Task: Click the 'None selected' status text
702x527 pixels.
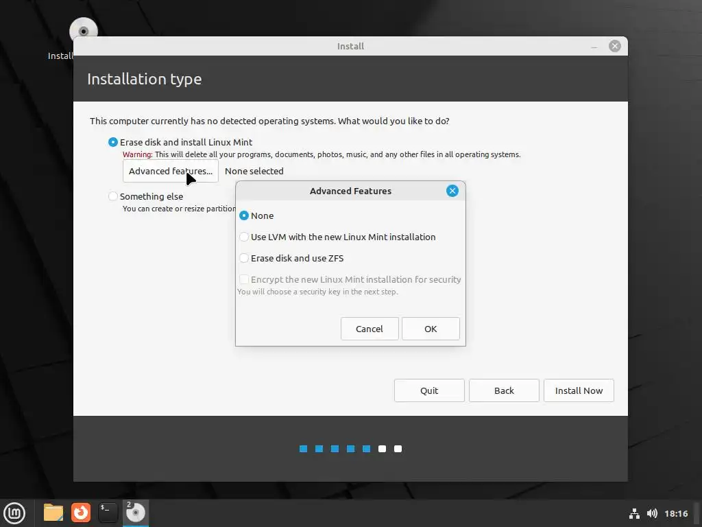Action: [254, 171]
